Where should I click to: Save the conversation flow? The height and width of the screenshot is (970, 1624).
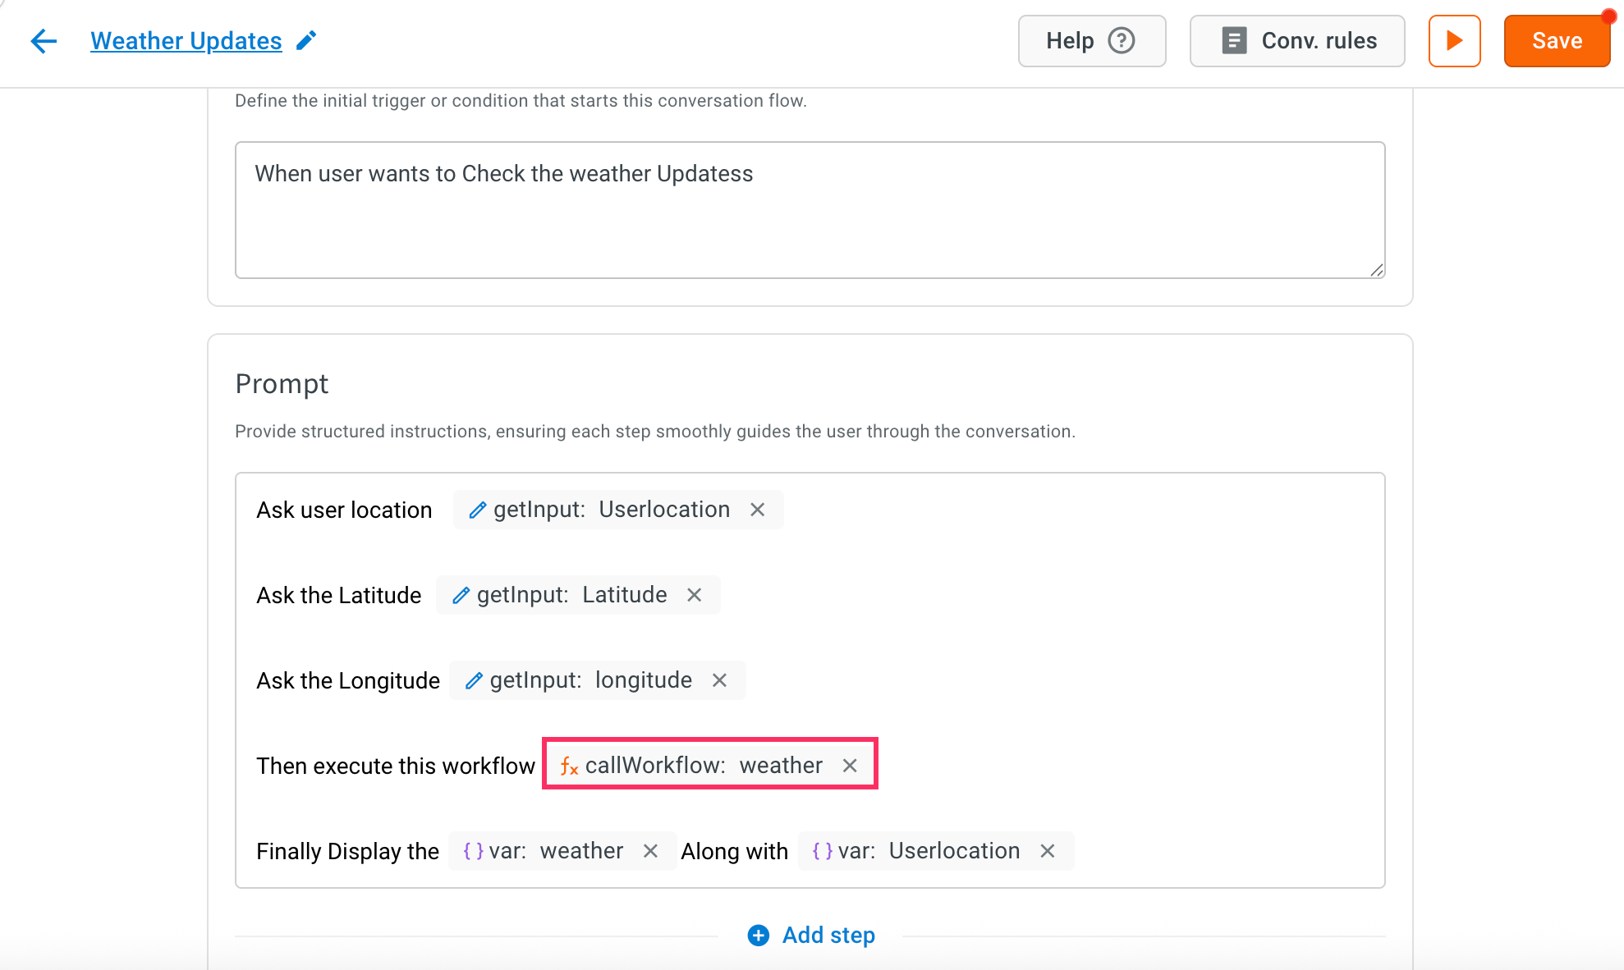(1557, 41)
